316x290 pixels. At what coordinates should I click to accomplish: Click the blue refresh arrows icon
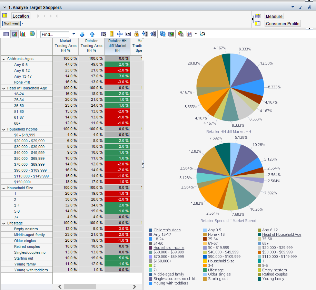162,34
